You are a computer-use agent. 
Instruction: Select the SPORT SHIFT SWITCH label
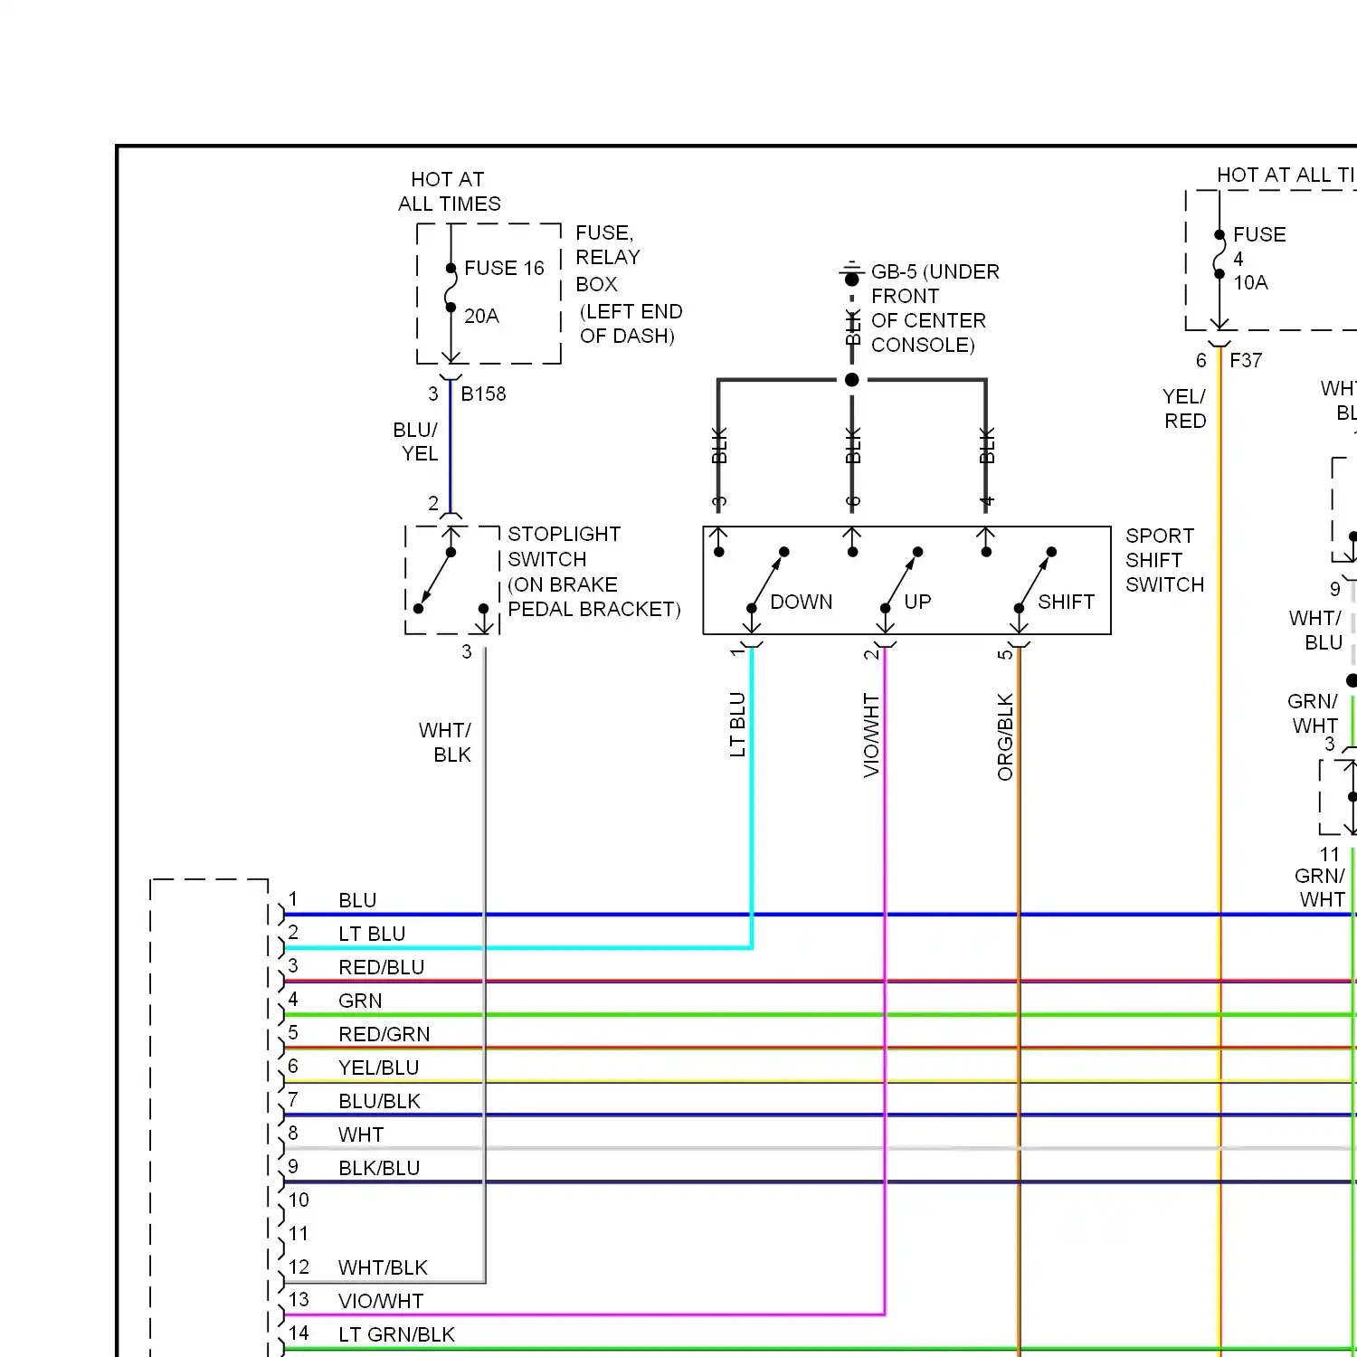pos(1164,560)
